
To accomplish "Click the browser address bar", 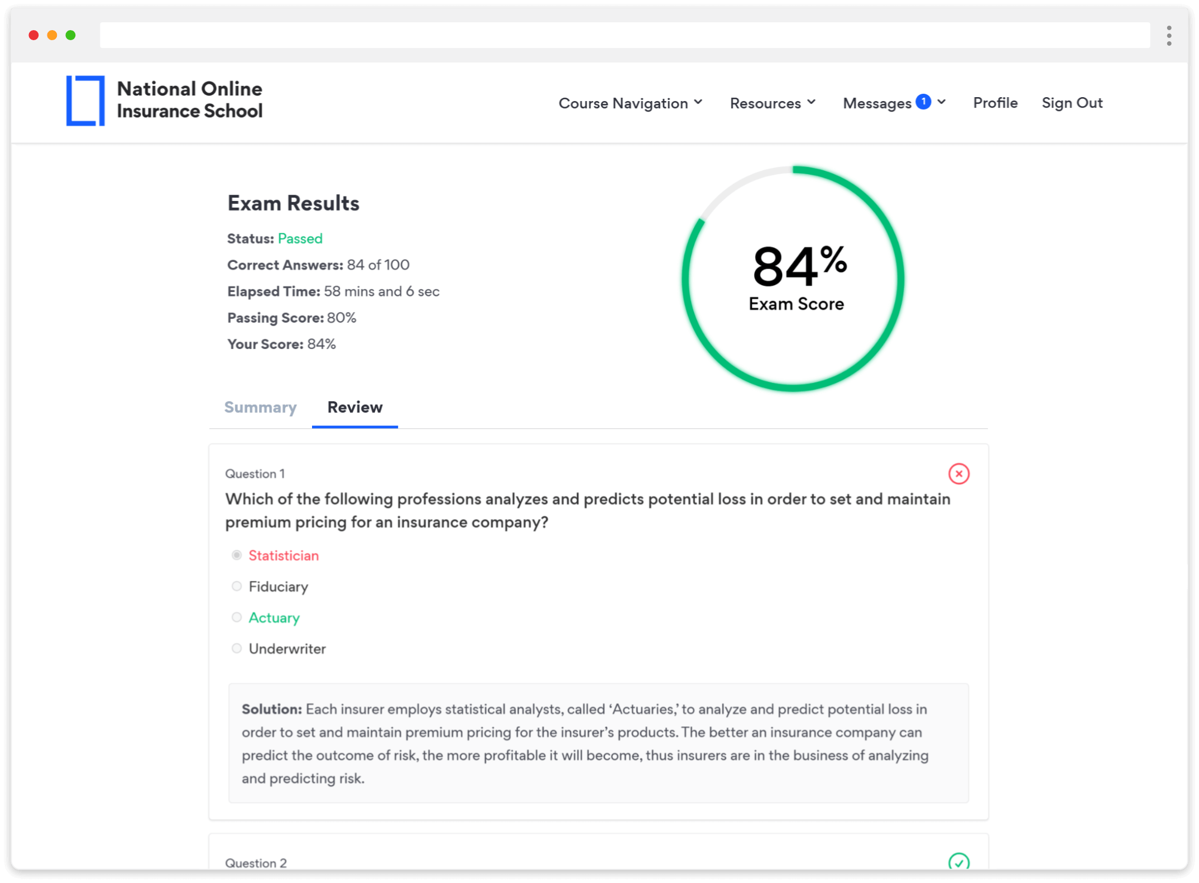I will click(624, 36).
